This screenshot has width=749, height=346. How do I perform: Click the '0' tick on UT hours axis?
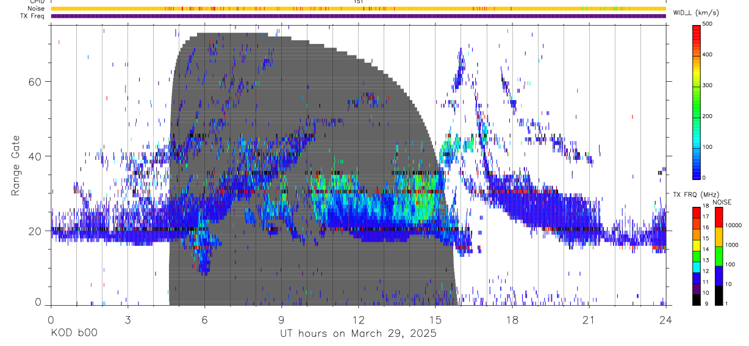click(51, 319)
